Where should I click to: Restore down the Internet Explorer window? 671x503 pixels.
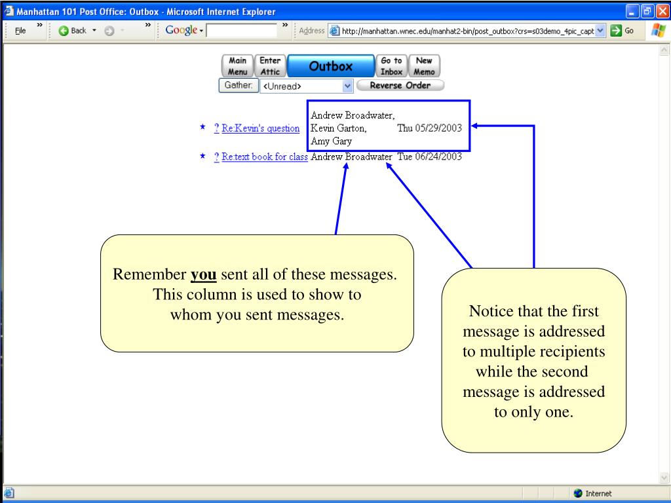click(647, 12)
